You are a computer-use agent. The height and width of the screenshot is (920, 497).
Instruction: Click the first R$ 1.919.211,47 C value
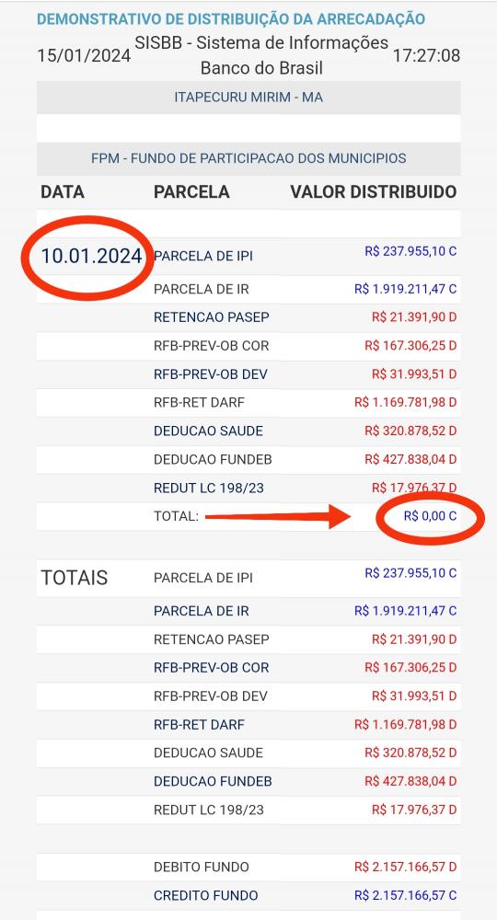pyautogui.click(x=406, y=289)
